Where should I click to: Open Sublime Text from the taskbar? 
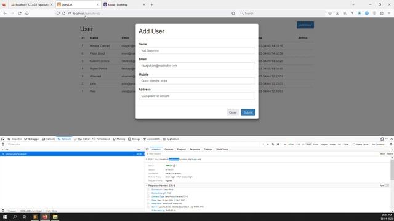(x=35, y=217)
